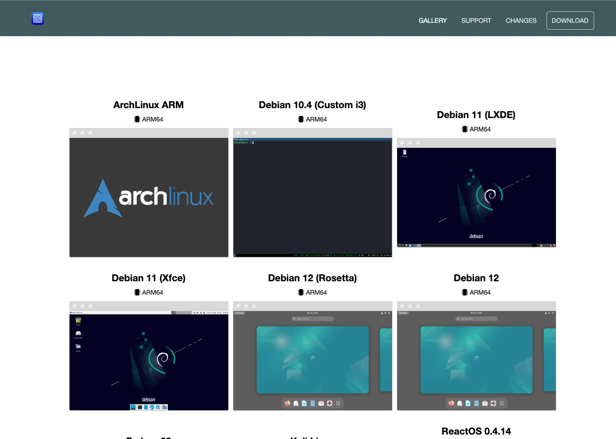The image size is (616, 439).
Task: Click the Debian 12 Rosetta GNOME screenshot
Action: (312, 361)
